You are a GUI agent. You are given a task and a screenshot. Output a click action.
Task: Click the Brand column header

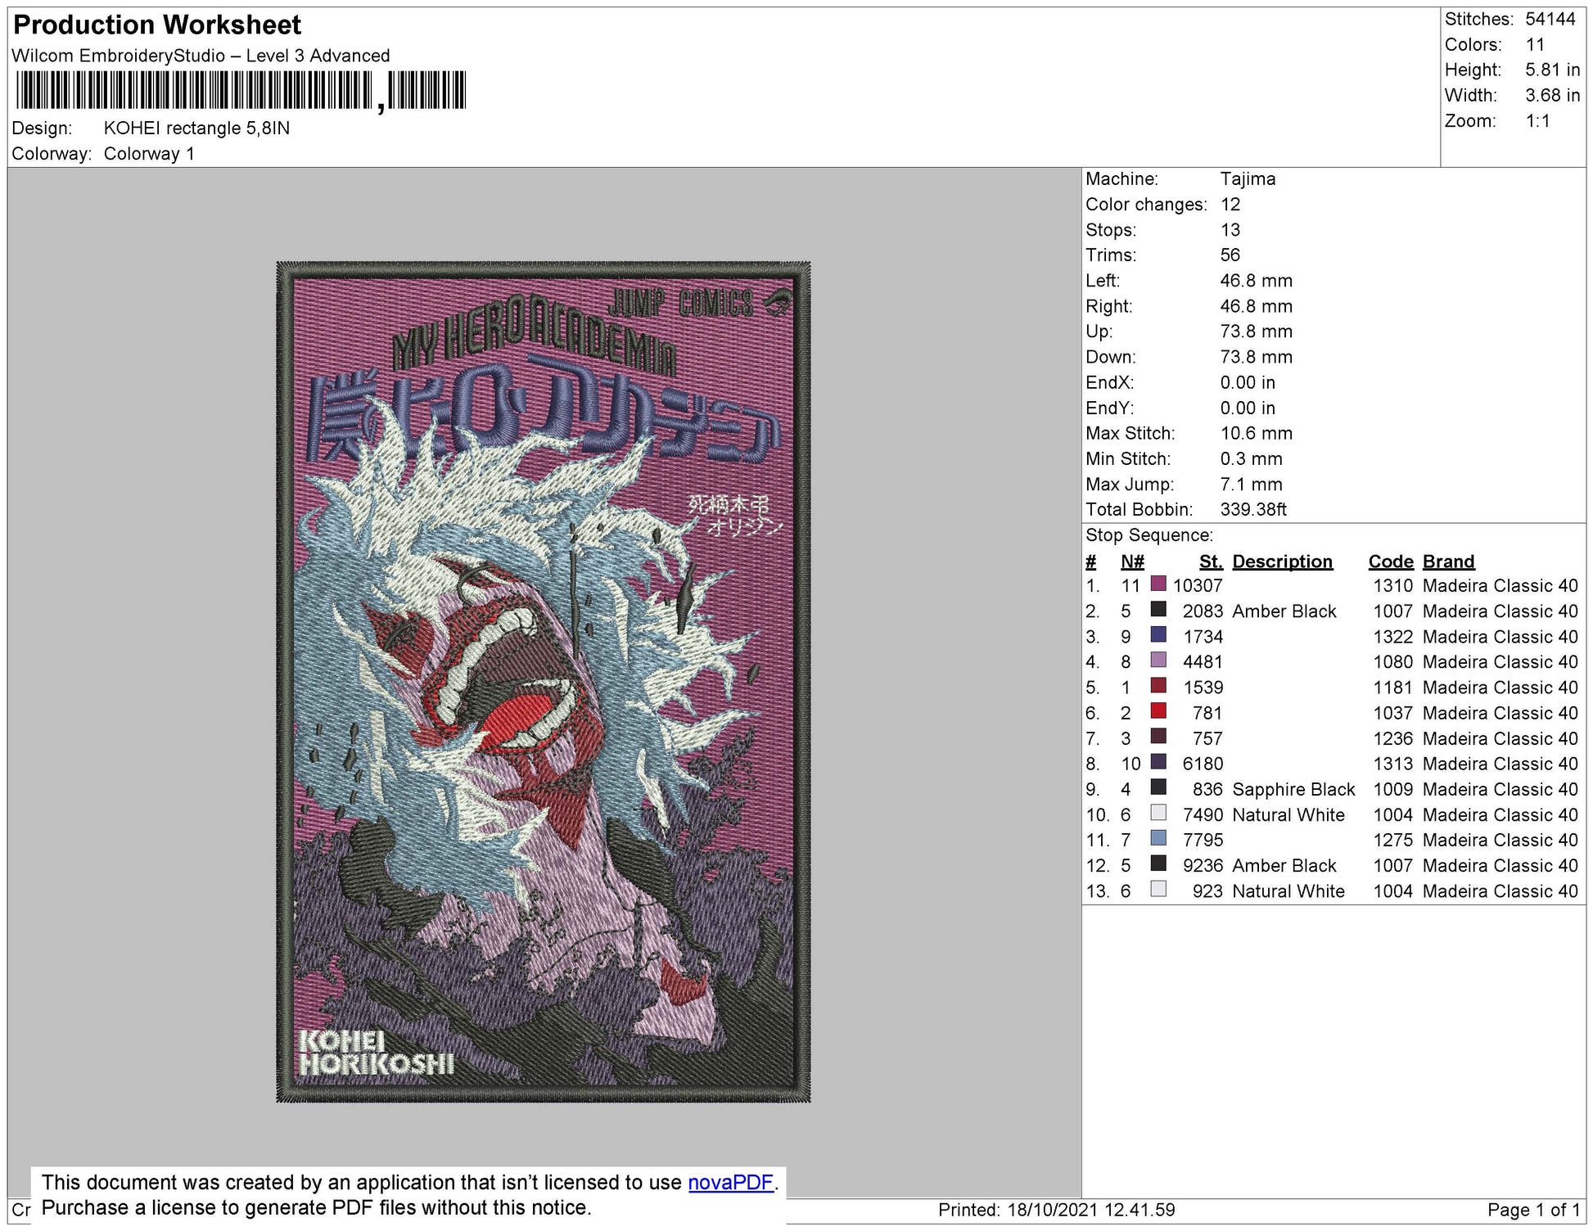pyautogui.click(x=1448, y=561)
